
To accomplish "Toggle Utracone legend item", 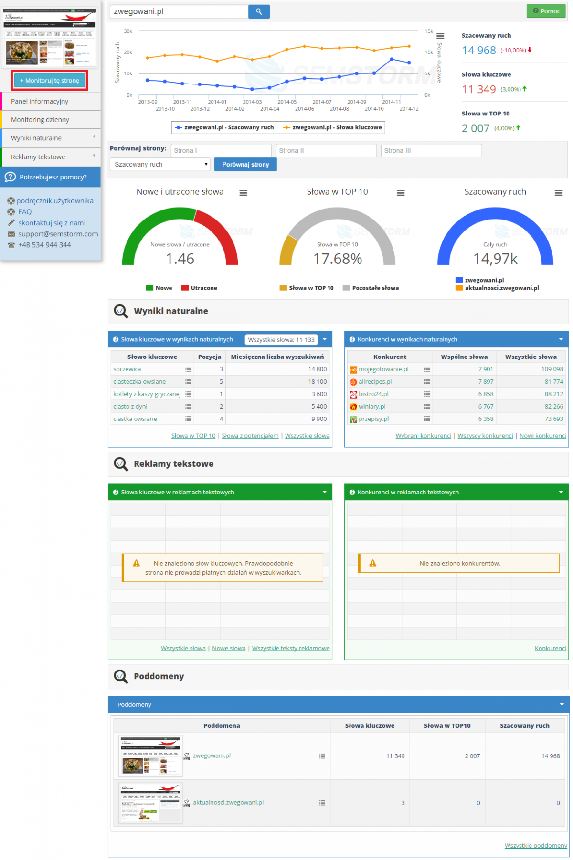I will 199,288.
